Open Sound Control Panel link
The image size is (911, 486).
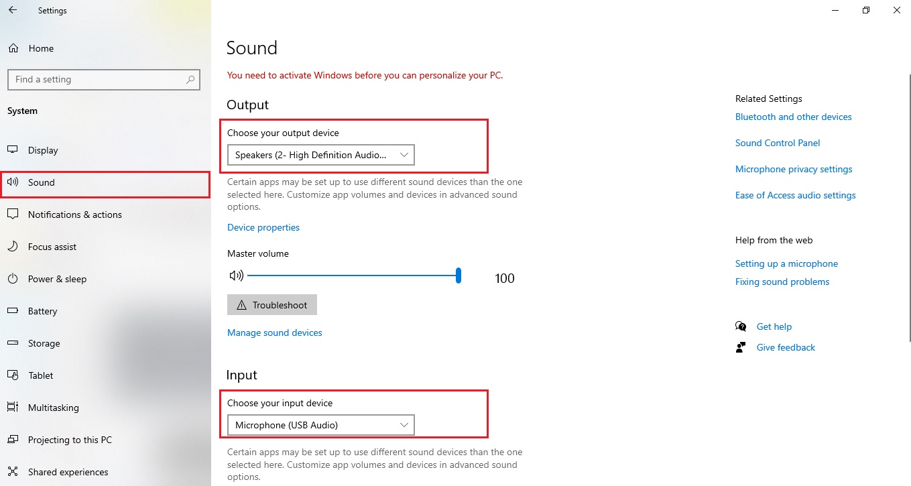(778, 143)
